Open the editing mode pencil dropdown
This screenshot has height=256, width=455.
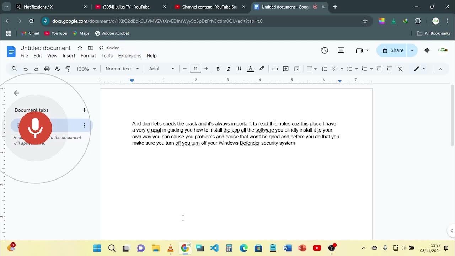[x=419, y=69]
